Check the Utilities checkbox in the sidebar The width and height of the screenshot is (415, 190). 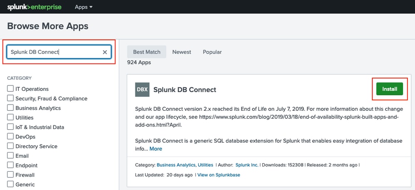[x=10, y=117]
